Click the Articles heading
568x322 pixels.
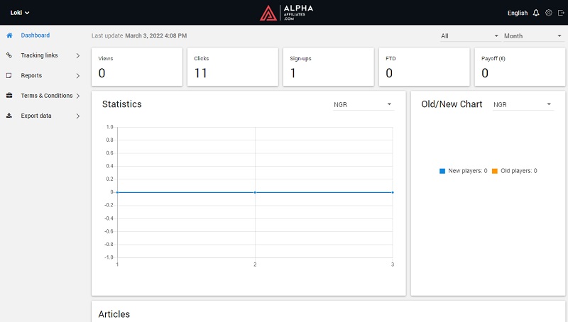pyautogui.click(x=114, y=314)
